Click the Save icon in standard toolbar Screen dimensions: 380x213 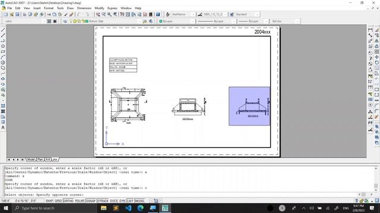[x=17, y=14]
